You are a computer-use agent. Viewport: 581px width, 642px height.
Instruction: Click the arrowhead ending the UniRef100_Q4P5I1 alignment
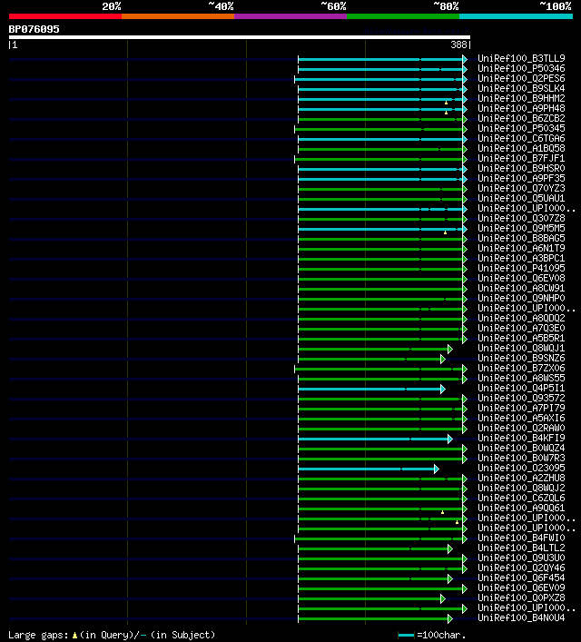[x=443, y=389]
